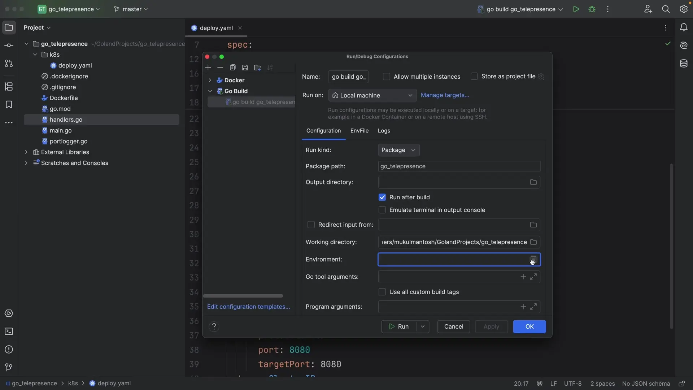Viewport: 693px width, 390px height.
Task: Enable Use all custom build tags
Action: point(382,292)
